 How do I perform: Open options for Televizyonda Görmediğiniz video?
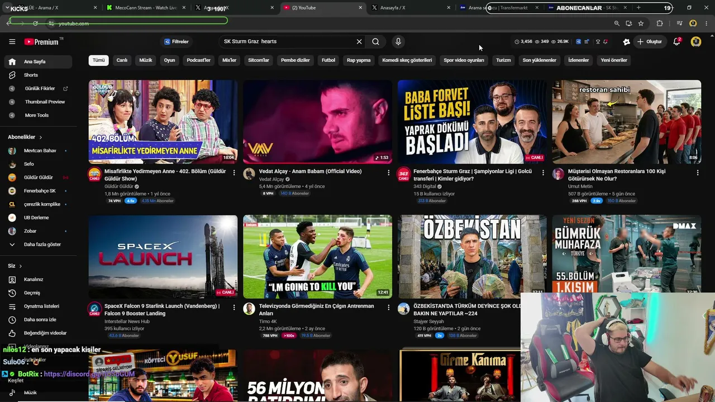(x=389, y=308)
